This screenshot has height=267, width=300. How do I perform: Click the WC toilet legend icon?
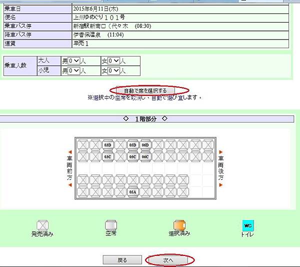[x=248, y=225]
